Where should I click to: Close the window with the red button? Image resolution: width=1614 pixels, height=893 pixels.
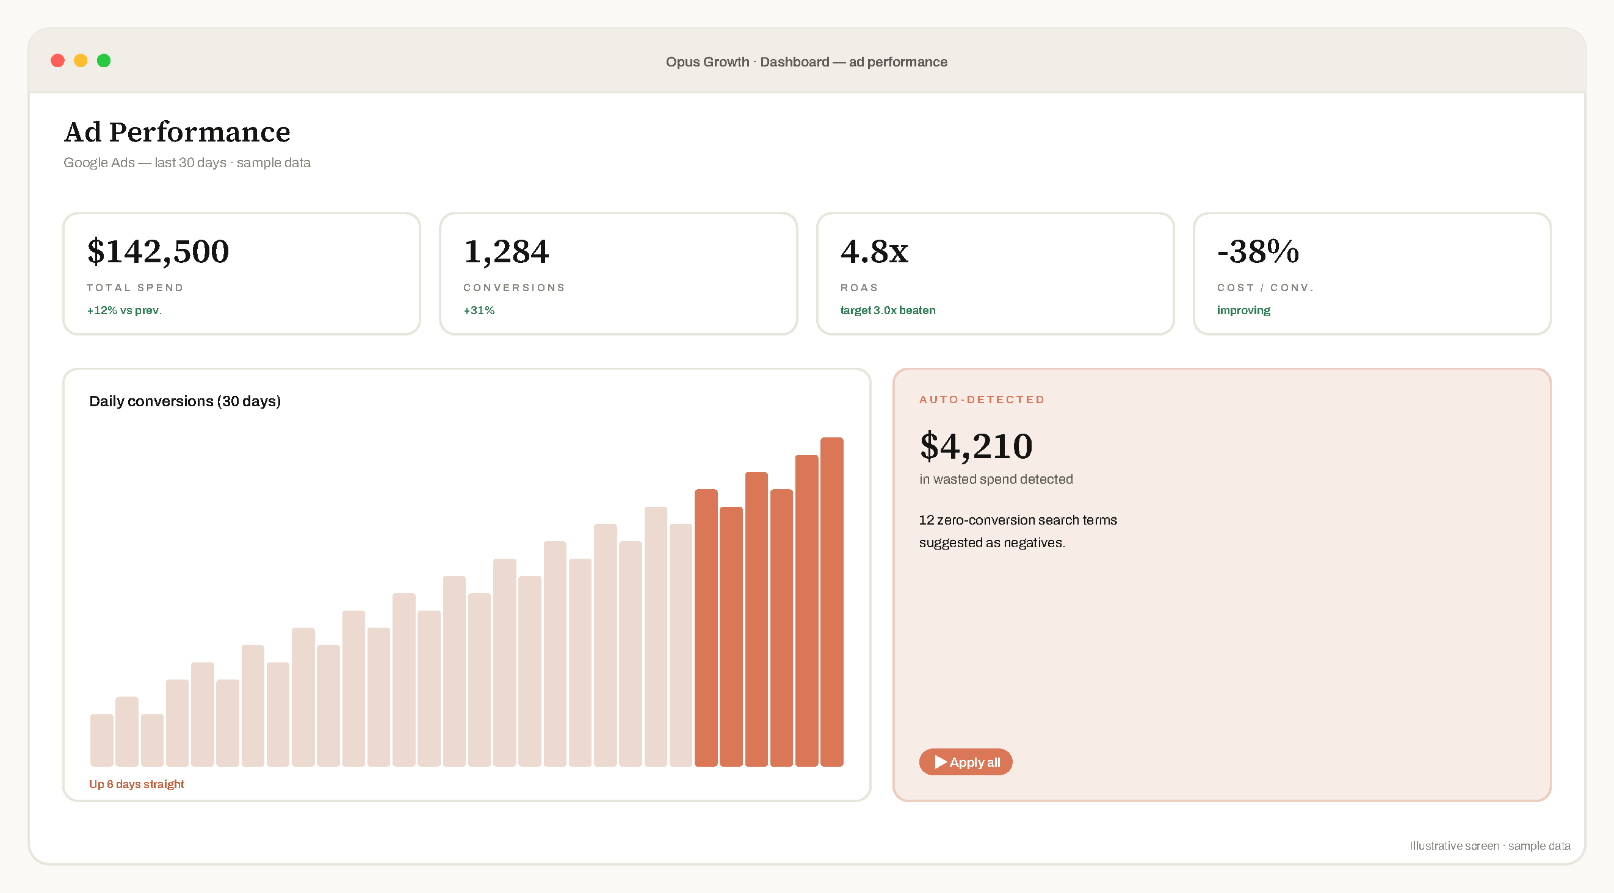57,61
